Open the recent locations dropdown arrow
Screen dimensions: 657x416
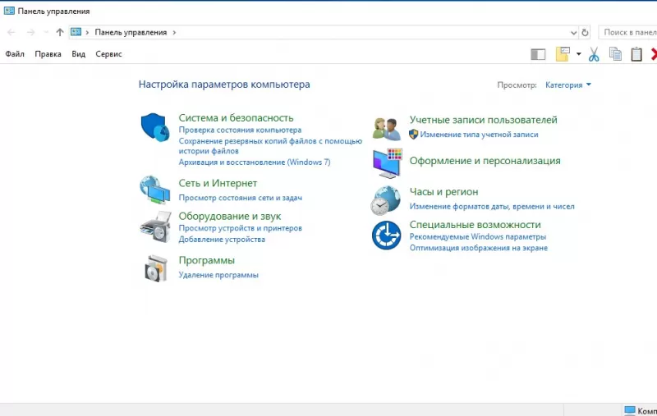pos(46,32)
